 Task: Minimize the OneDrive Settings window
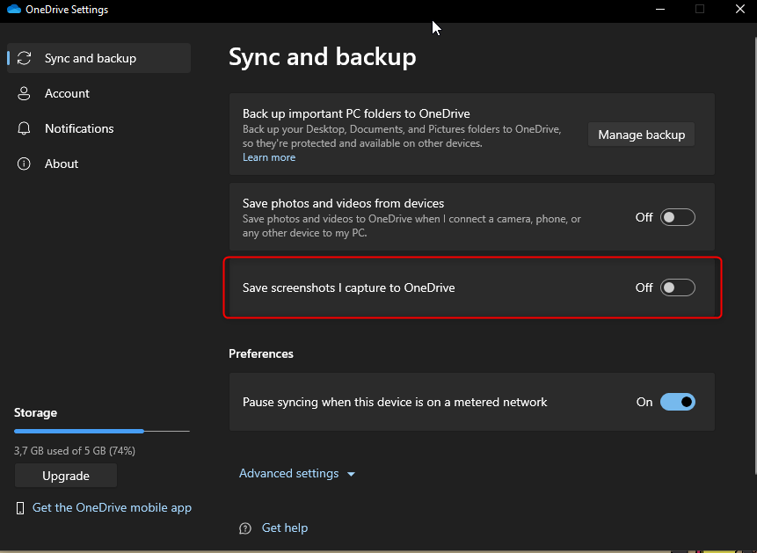click(659, 9)
